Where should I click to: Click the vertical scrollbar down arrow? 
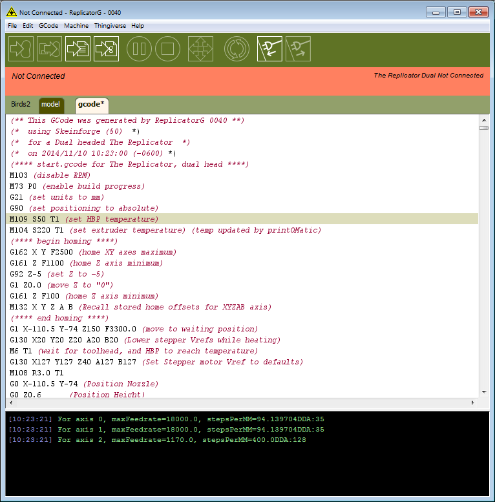(484, 392)
